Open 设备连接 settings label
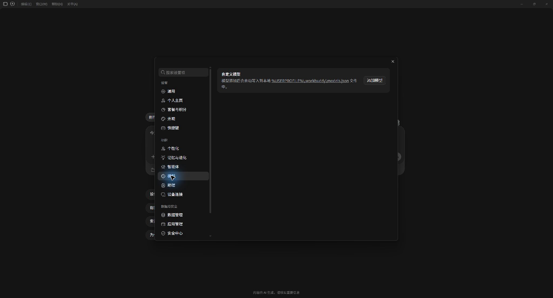The image size is (553, 298). click(x=175, y=194)
